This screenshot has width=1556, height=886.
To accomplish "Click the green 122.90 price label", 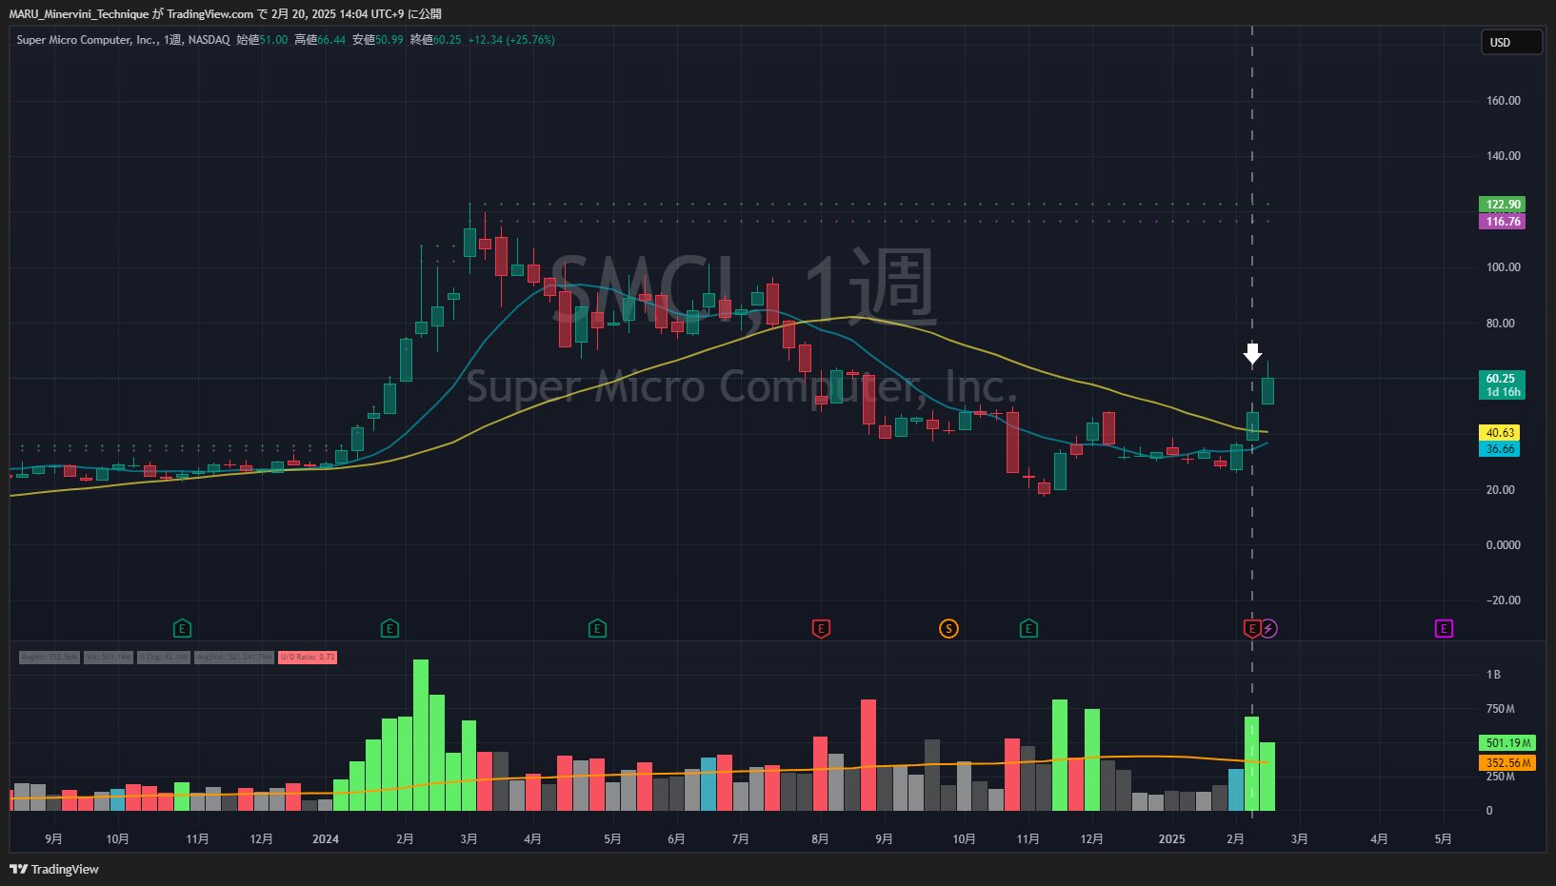I will click(x=1502, y=204).
